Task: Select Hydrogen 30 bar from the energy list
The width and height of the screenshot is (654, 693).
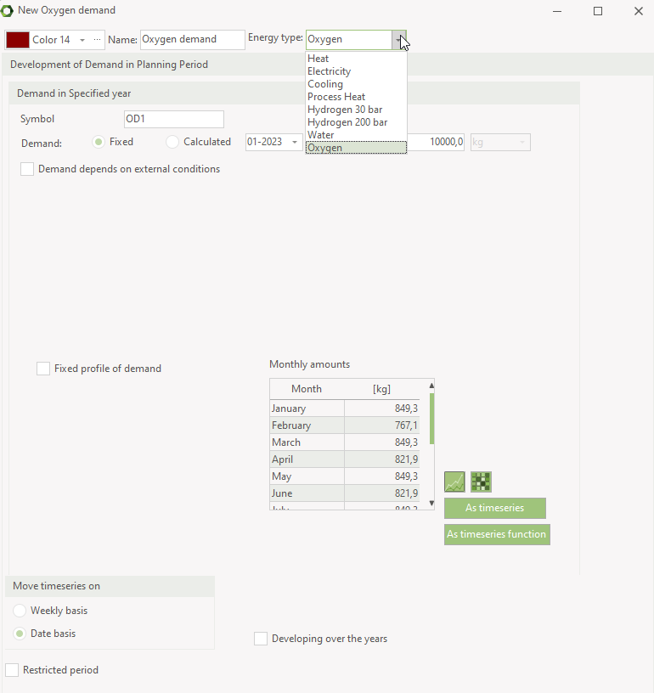Action: click(345, 110)
